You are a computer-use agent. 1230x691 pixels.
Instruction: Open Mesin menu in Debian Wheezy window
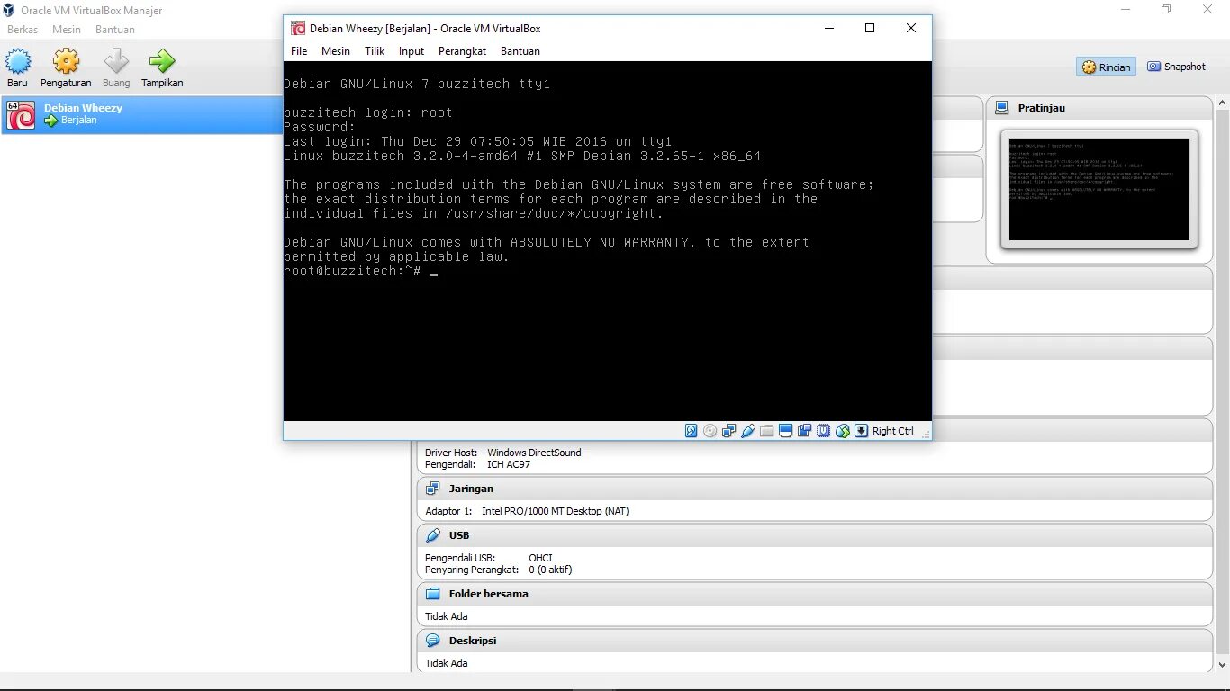[336, 51]
